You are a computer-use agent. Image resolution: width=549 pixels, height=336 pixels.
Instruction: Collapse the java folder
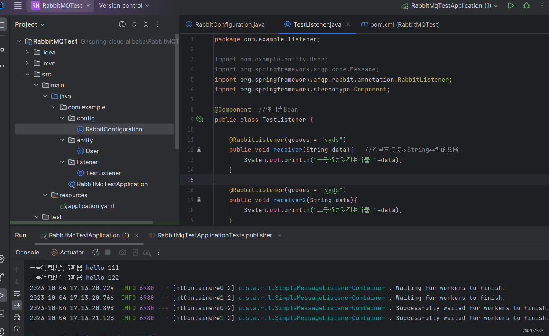45,96
